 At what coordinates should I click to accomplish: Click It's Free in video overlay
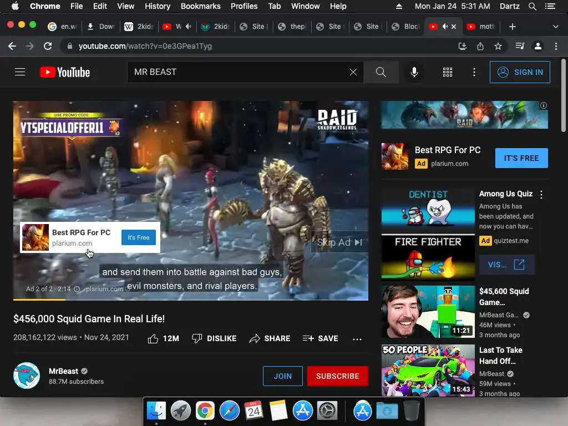tap(138, 237)
